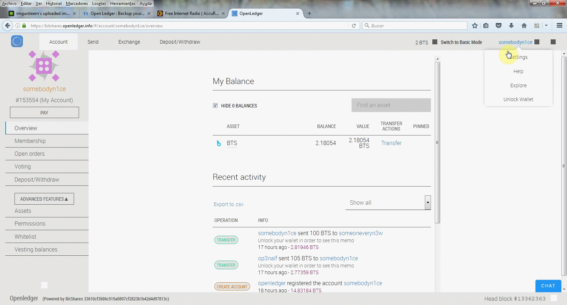
Task: Expand the Show all activity filter dropdown
Action: click(428, 203)
